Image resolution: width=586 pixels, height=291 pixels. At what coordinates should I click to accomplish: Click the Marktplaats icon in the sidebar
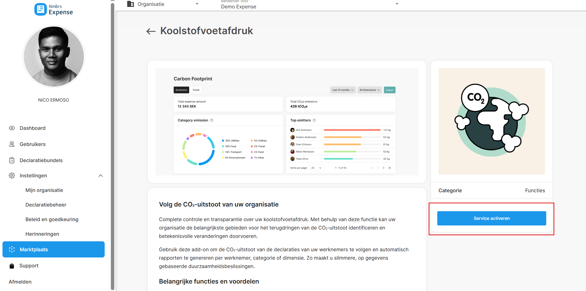point(12,249)
